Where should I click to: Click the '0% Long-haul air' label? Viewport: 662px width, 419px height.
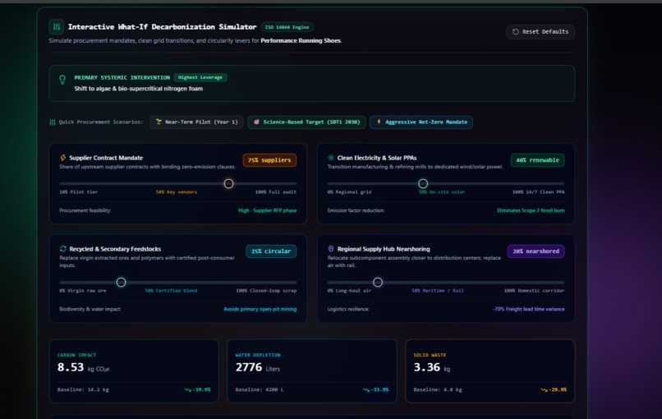(350, 291)
